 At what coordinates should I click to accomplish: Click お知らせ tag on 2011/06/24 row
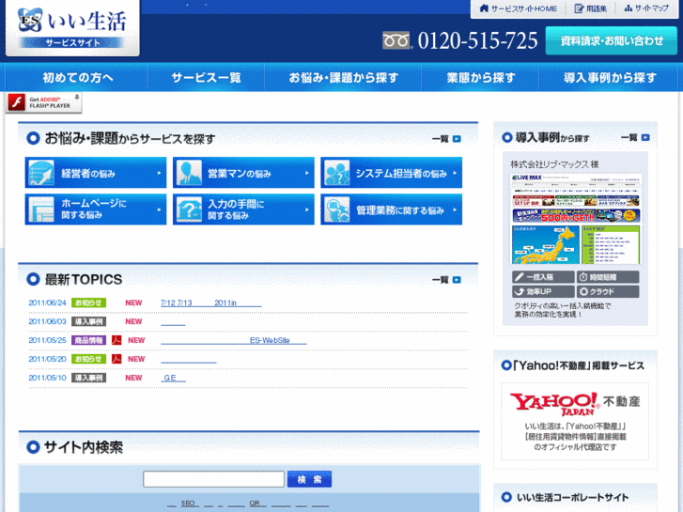pyautogui.click(x=89, y=303)
